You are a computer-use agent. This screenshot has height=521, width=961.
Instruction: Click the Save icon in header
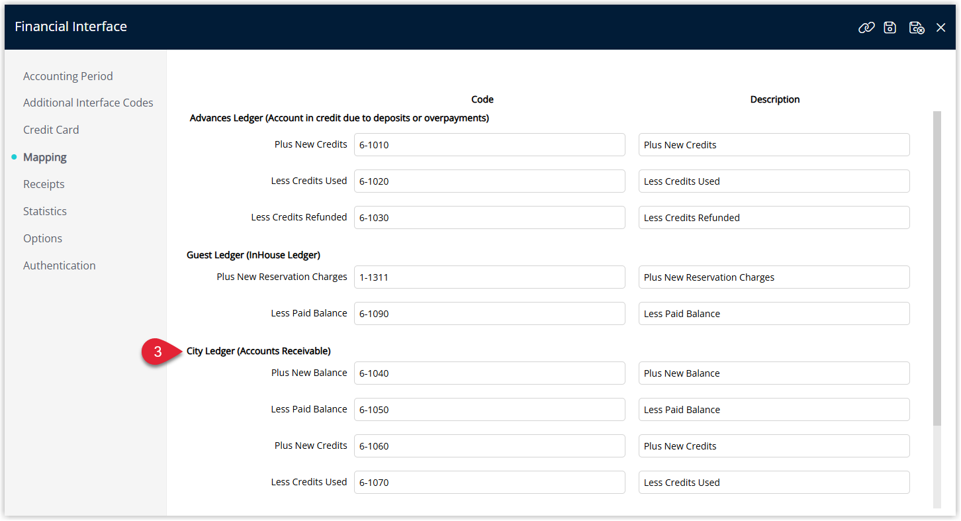pyautogui.click(x=890, y=27)
